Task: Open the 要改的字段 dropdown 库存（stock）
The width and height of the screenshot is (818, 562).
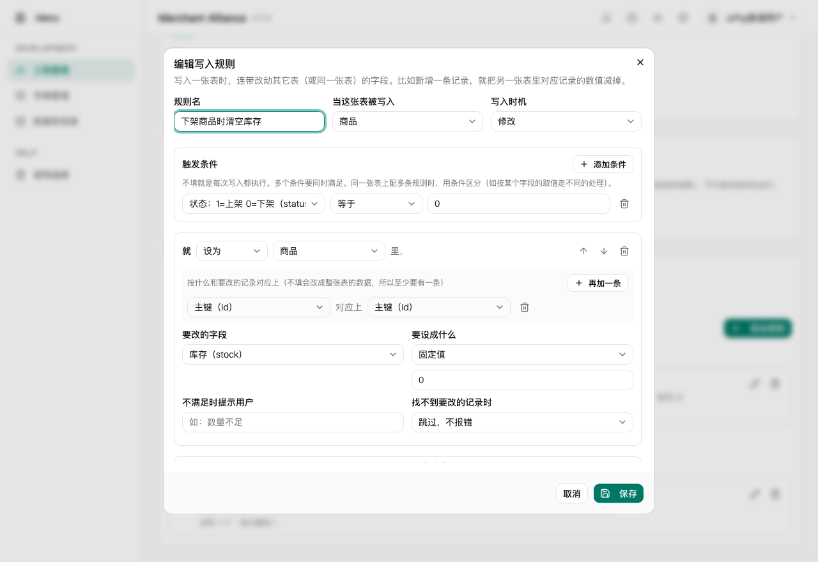Action: [x=293, y=354]
